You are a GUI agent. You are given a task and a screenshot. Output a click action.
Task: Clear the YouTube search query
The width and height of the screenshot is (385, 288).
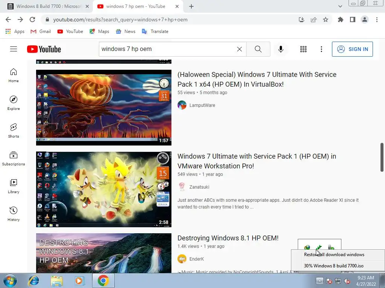(x=239, y=49)
